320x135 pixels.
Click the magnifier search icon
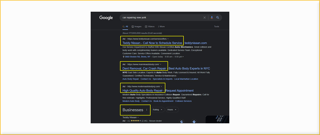pos(218,18)
